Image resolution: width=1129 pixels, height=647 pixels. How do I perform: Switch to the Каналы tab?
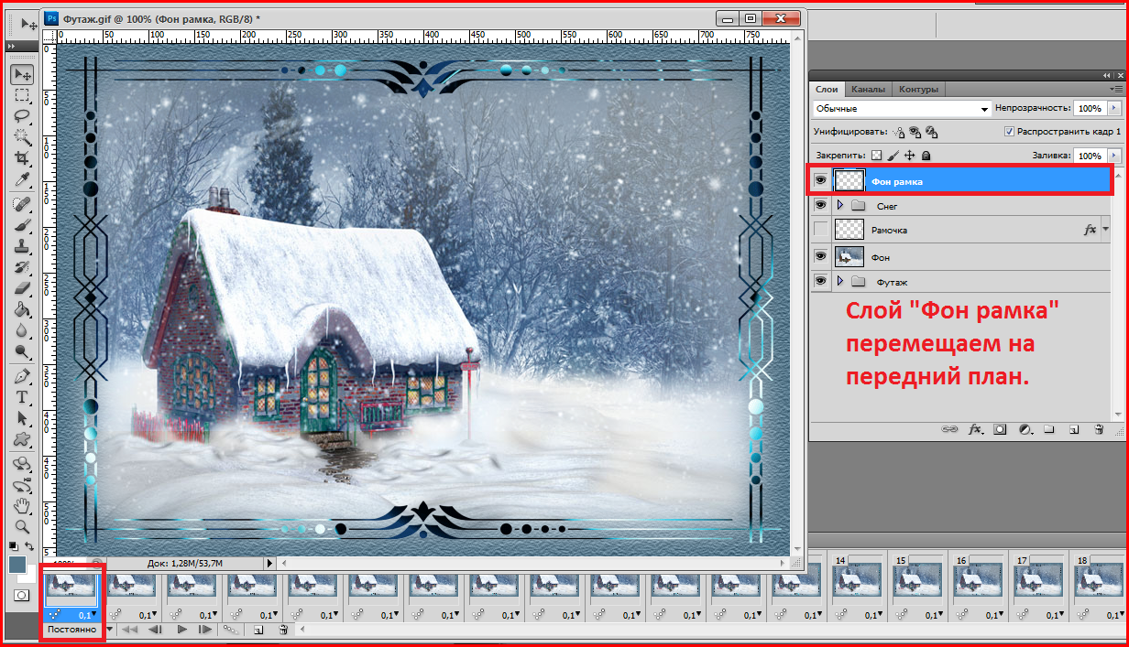867,89
